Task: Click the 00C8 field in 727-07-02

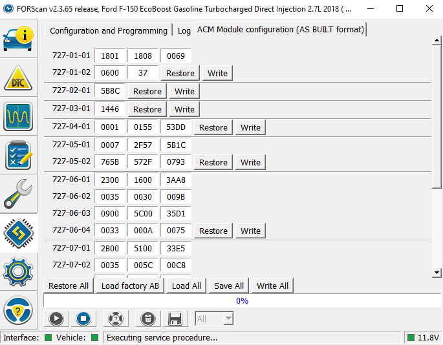Action: click(x=176, y=265)
